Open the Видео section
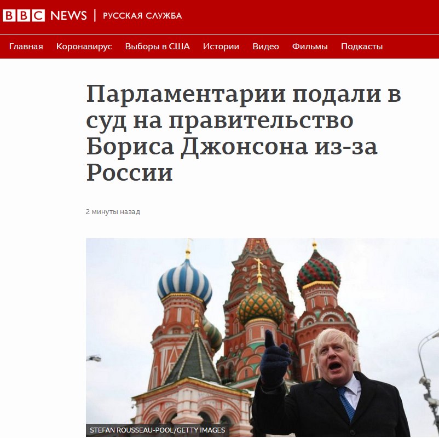Viewport: 439px width, 438px height. [265, 46]
